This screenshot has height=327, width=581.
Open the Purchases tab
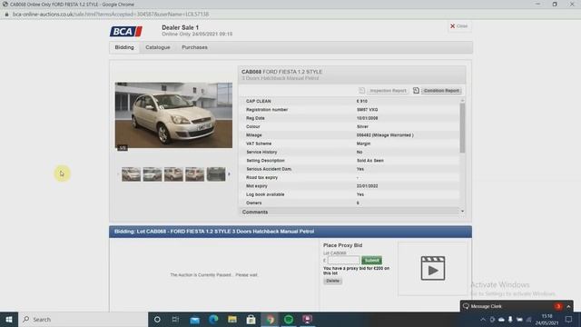[x=194, y=47]
